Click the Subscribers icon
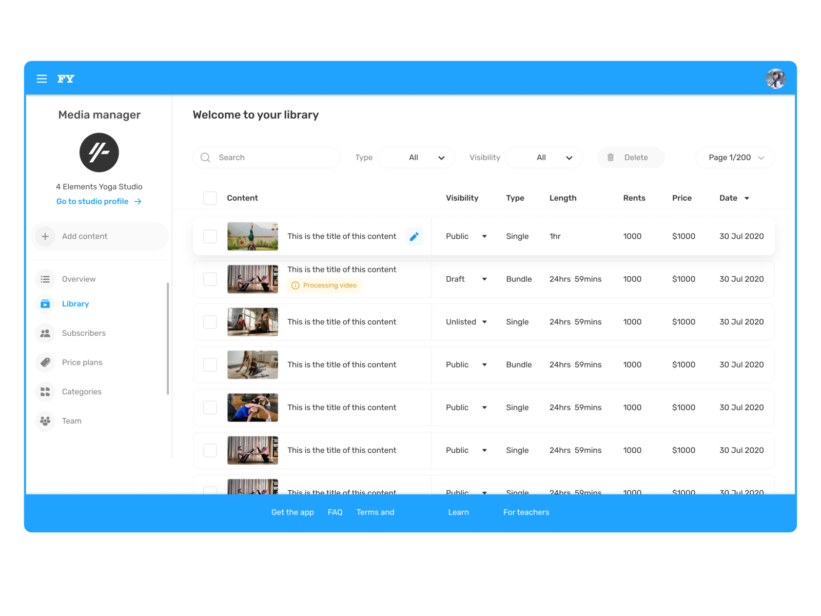This screenshot has height=616, width=821. 45,333
